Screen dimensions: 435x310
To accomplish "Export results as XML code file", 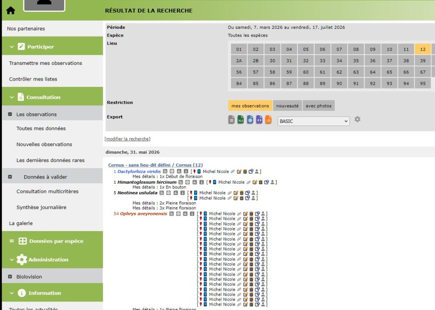I will click(x=259, y=120).
